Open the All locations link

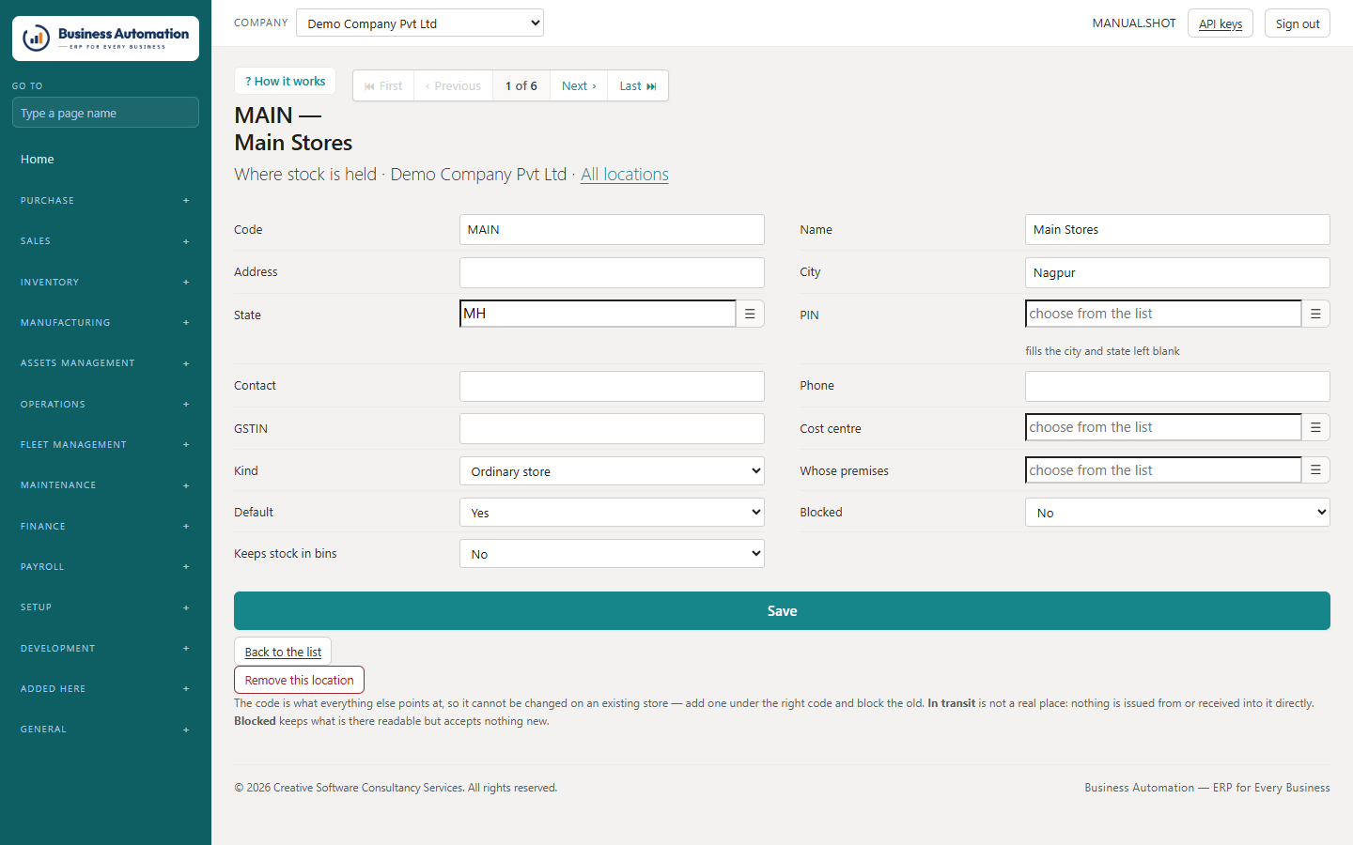(625, 175)
